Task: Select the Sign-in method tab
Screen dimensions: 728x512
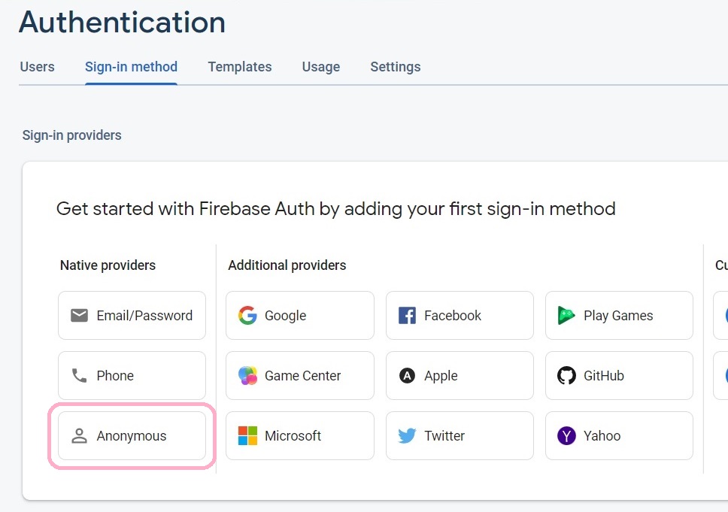Action: [x=131, y=67]
